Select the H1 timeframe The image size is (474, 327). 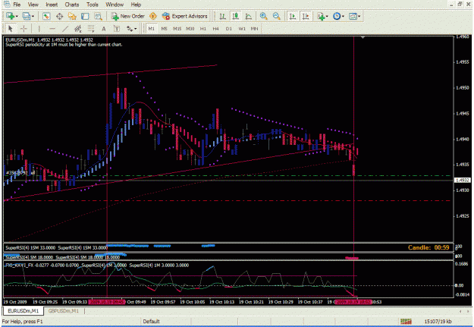pos(202,29)
